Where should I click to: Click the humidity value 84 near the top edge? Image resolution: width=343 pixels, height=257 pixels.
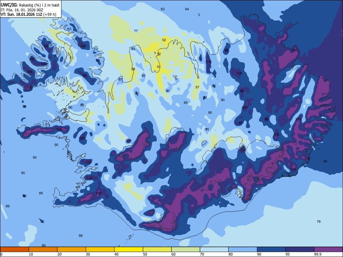click(187, 9)
